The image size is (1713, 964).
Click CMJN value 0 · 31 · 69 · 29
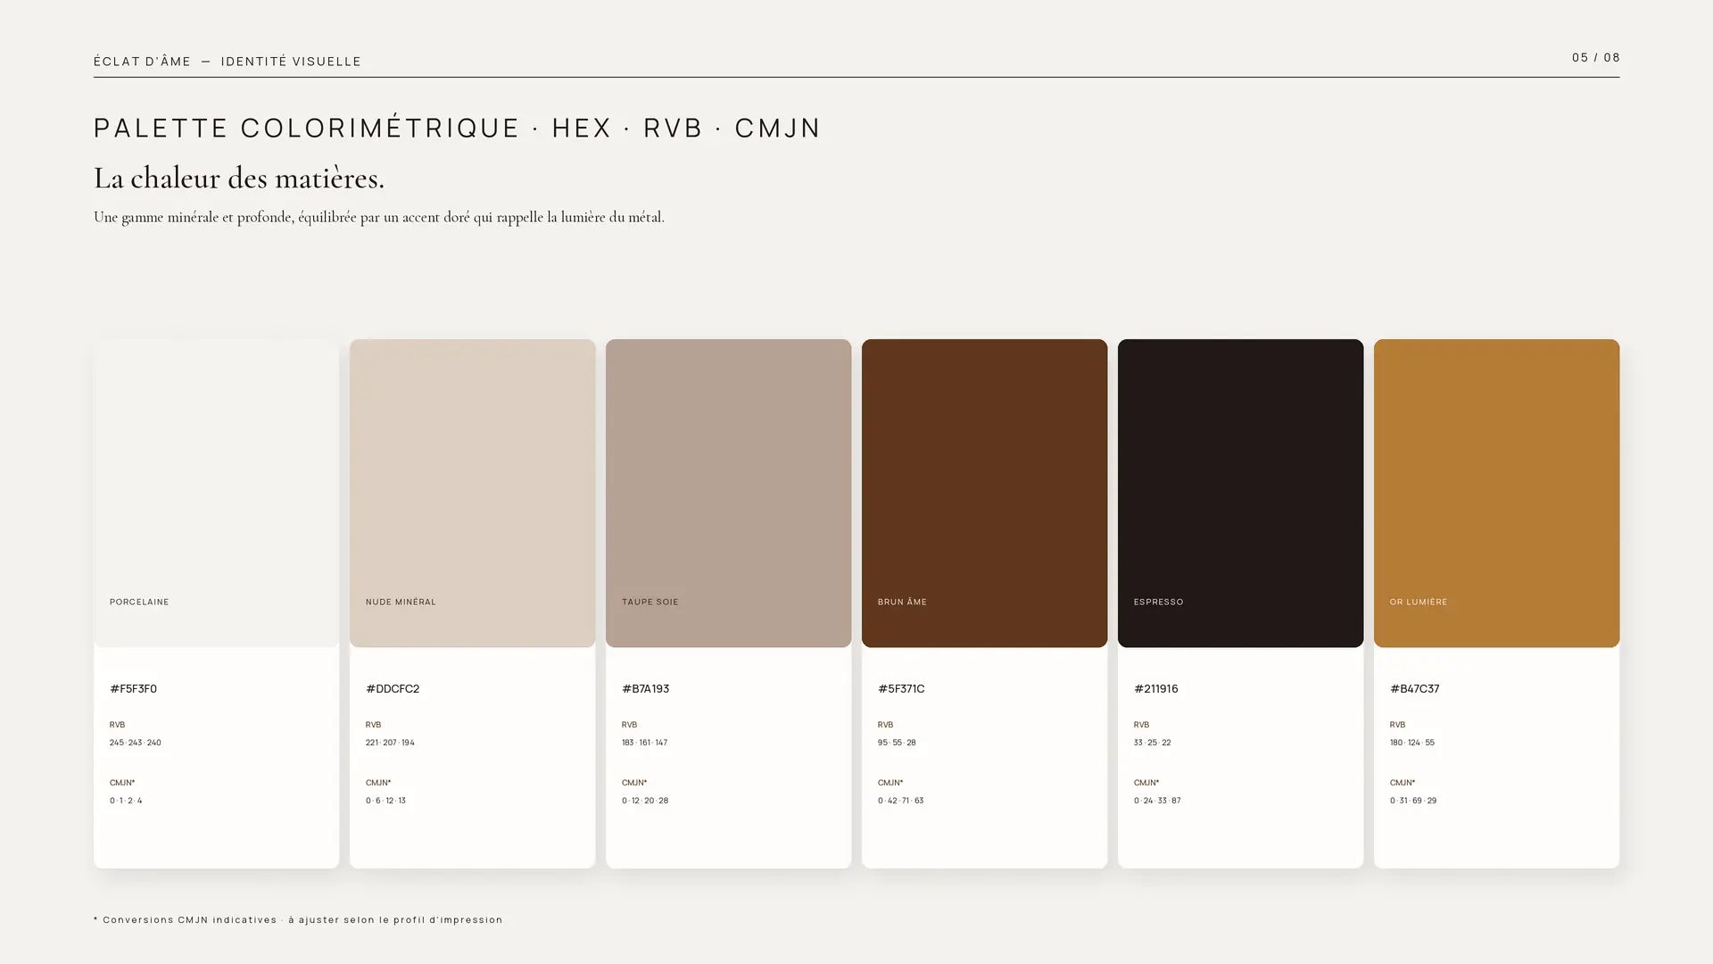pos(1413,801)
